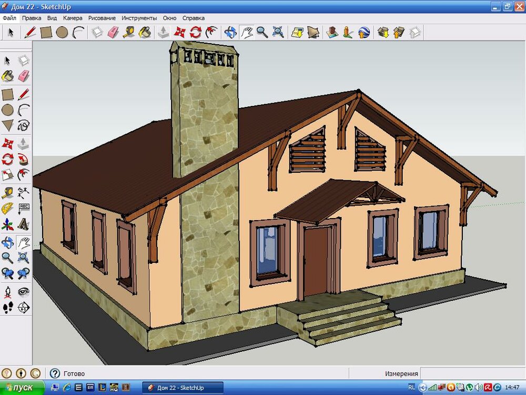Screen dimensions: 526x395
Task: Click the Измерения measurements input box
Action: tap(472, 373)
